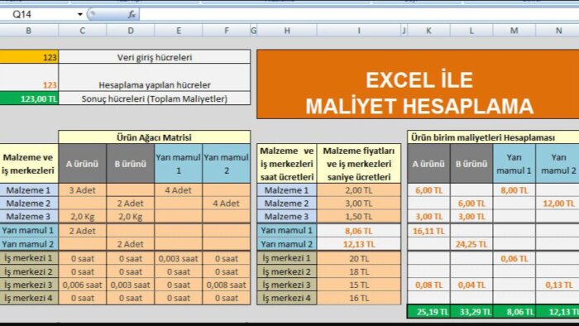579x326 pixels.
Task: Select column C header
Action: click(x=83, y=31)
